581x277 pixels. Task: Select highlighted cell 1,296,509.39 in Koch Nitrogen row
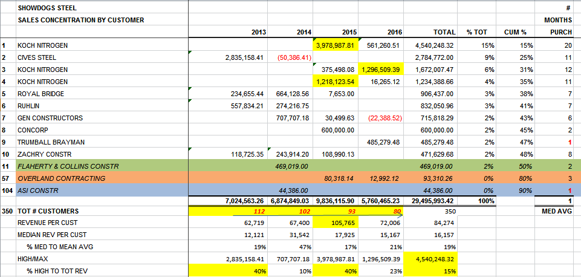point(381,70)
